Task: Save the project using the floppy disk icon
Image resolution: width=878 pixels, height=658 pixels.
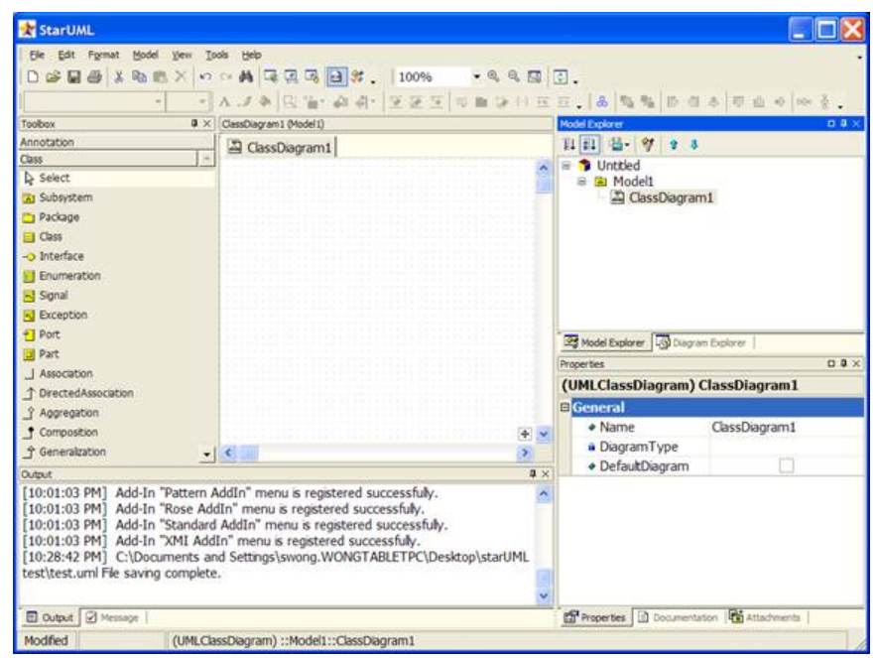Action: [74, 76]
